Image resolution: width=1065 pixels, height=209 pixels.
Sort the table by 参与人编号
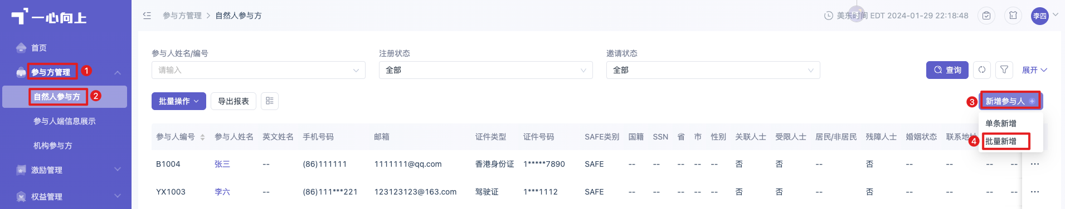[x=203, y=137]
